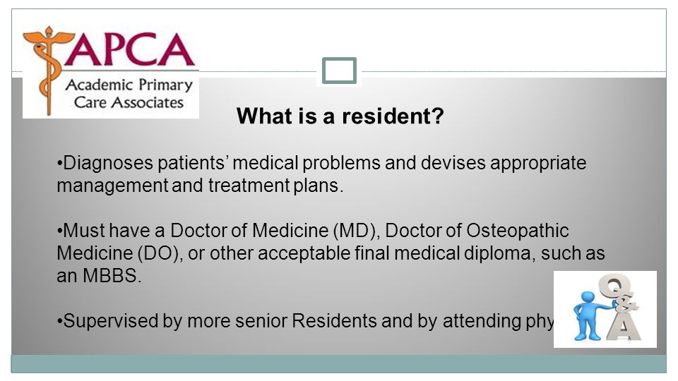Click the 'an MBBS.' text
This screenshot has width=678, height=381.
99,275
